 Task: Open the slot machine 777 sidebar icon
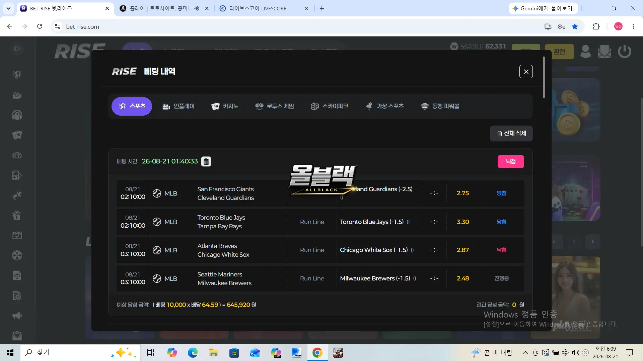[17, 155]
